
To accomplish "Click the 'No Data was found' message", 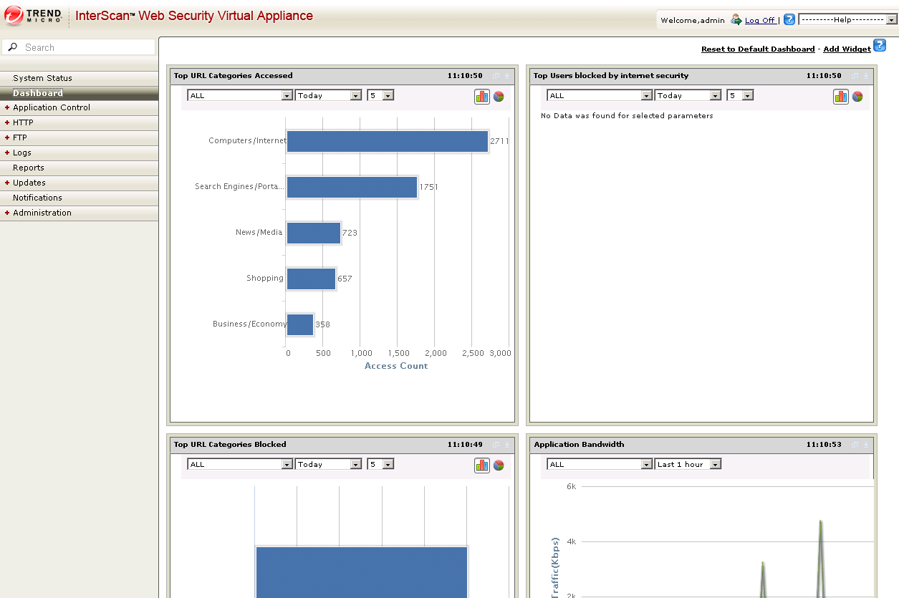I will pyautogui.click(x=627, y=115).
